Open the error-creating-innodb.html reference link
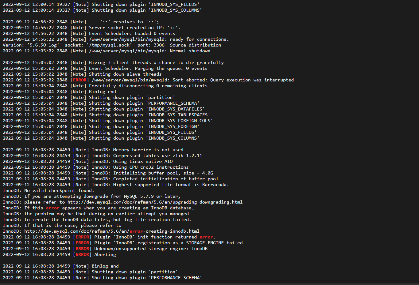This screenshot has height=285, width=419. point(112,231)
